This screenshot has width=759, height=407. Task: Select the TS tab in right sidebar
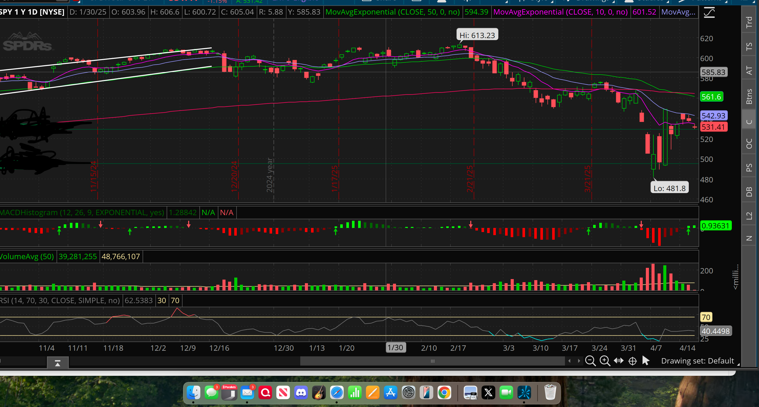pyautogui.click(x=749, y=47)
